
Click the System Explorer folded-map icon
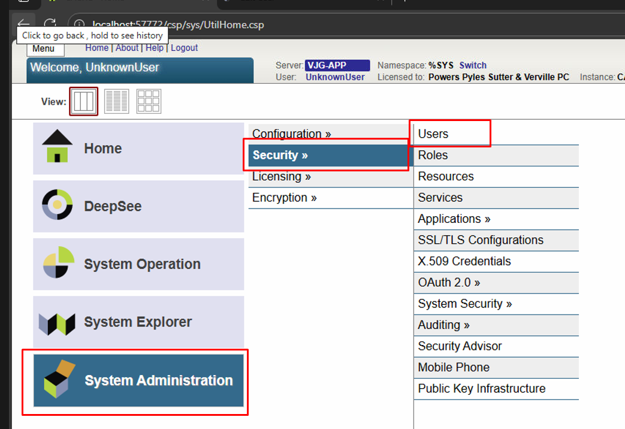click(57, 322)
